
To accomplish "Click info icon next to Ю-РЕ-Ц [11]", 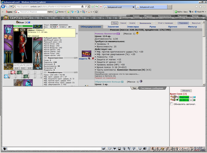I will click(195, 100).
